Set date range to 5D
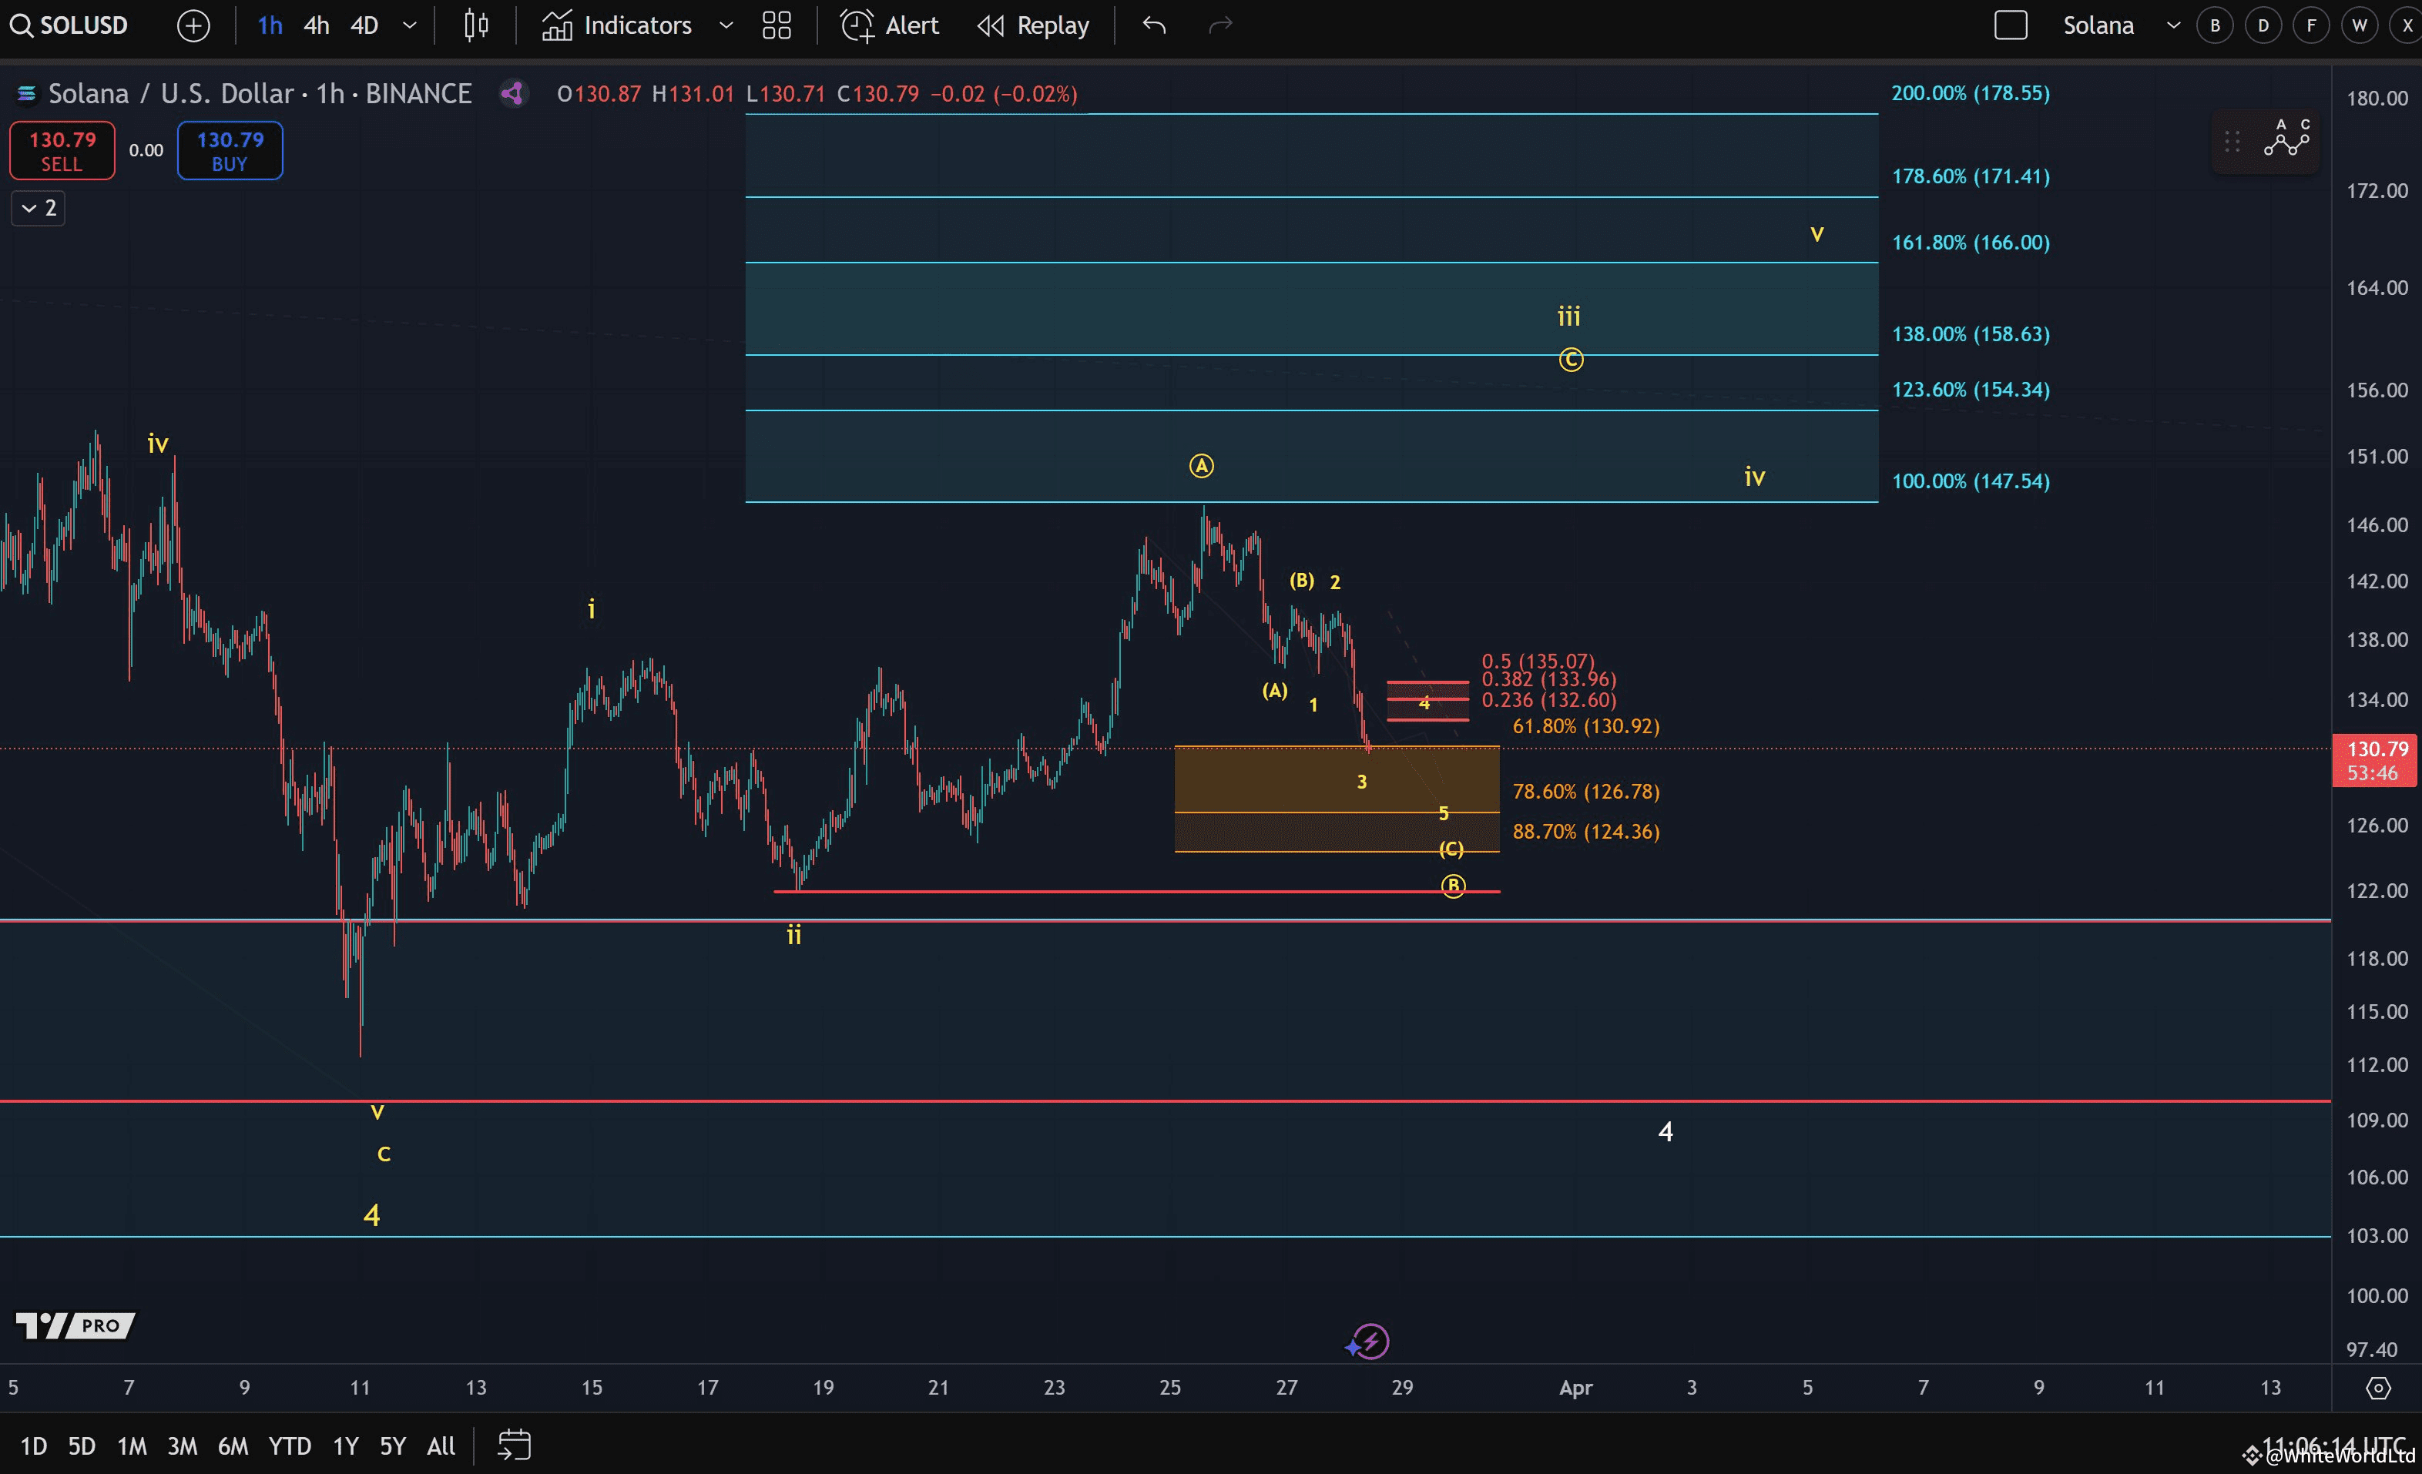This screenshot has width=2422, height=1474. [x=82, y=1446]
